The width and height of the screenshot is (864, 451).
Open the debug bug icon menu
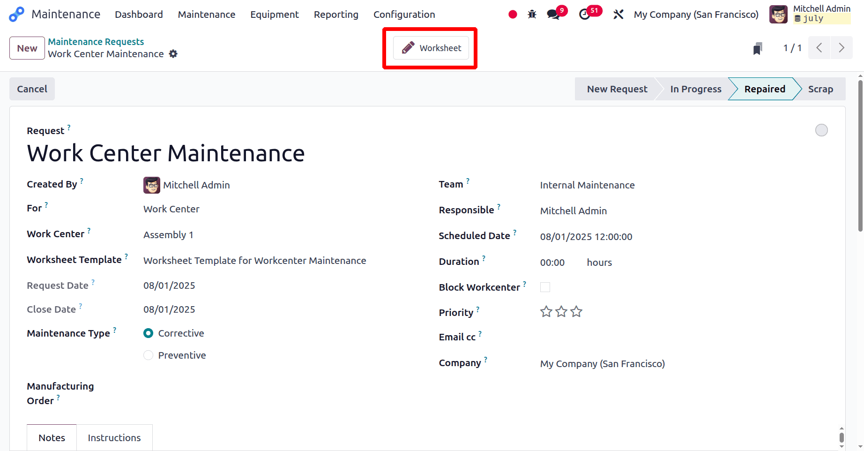coord(532,15)
